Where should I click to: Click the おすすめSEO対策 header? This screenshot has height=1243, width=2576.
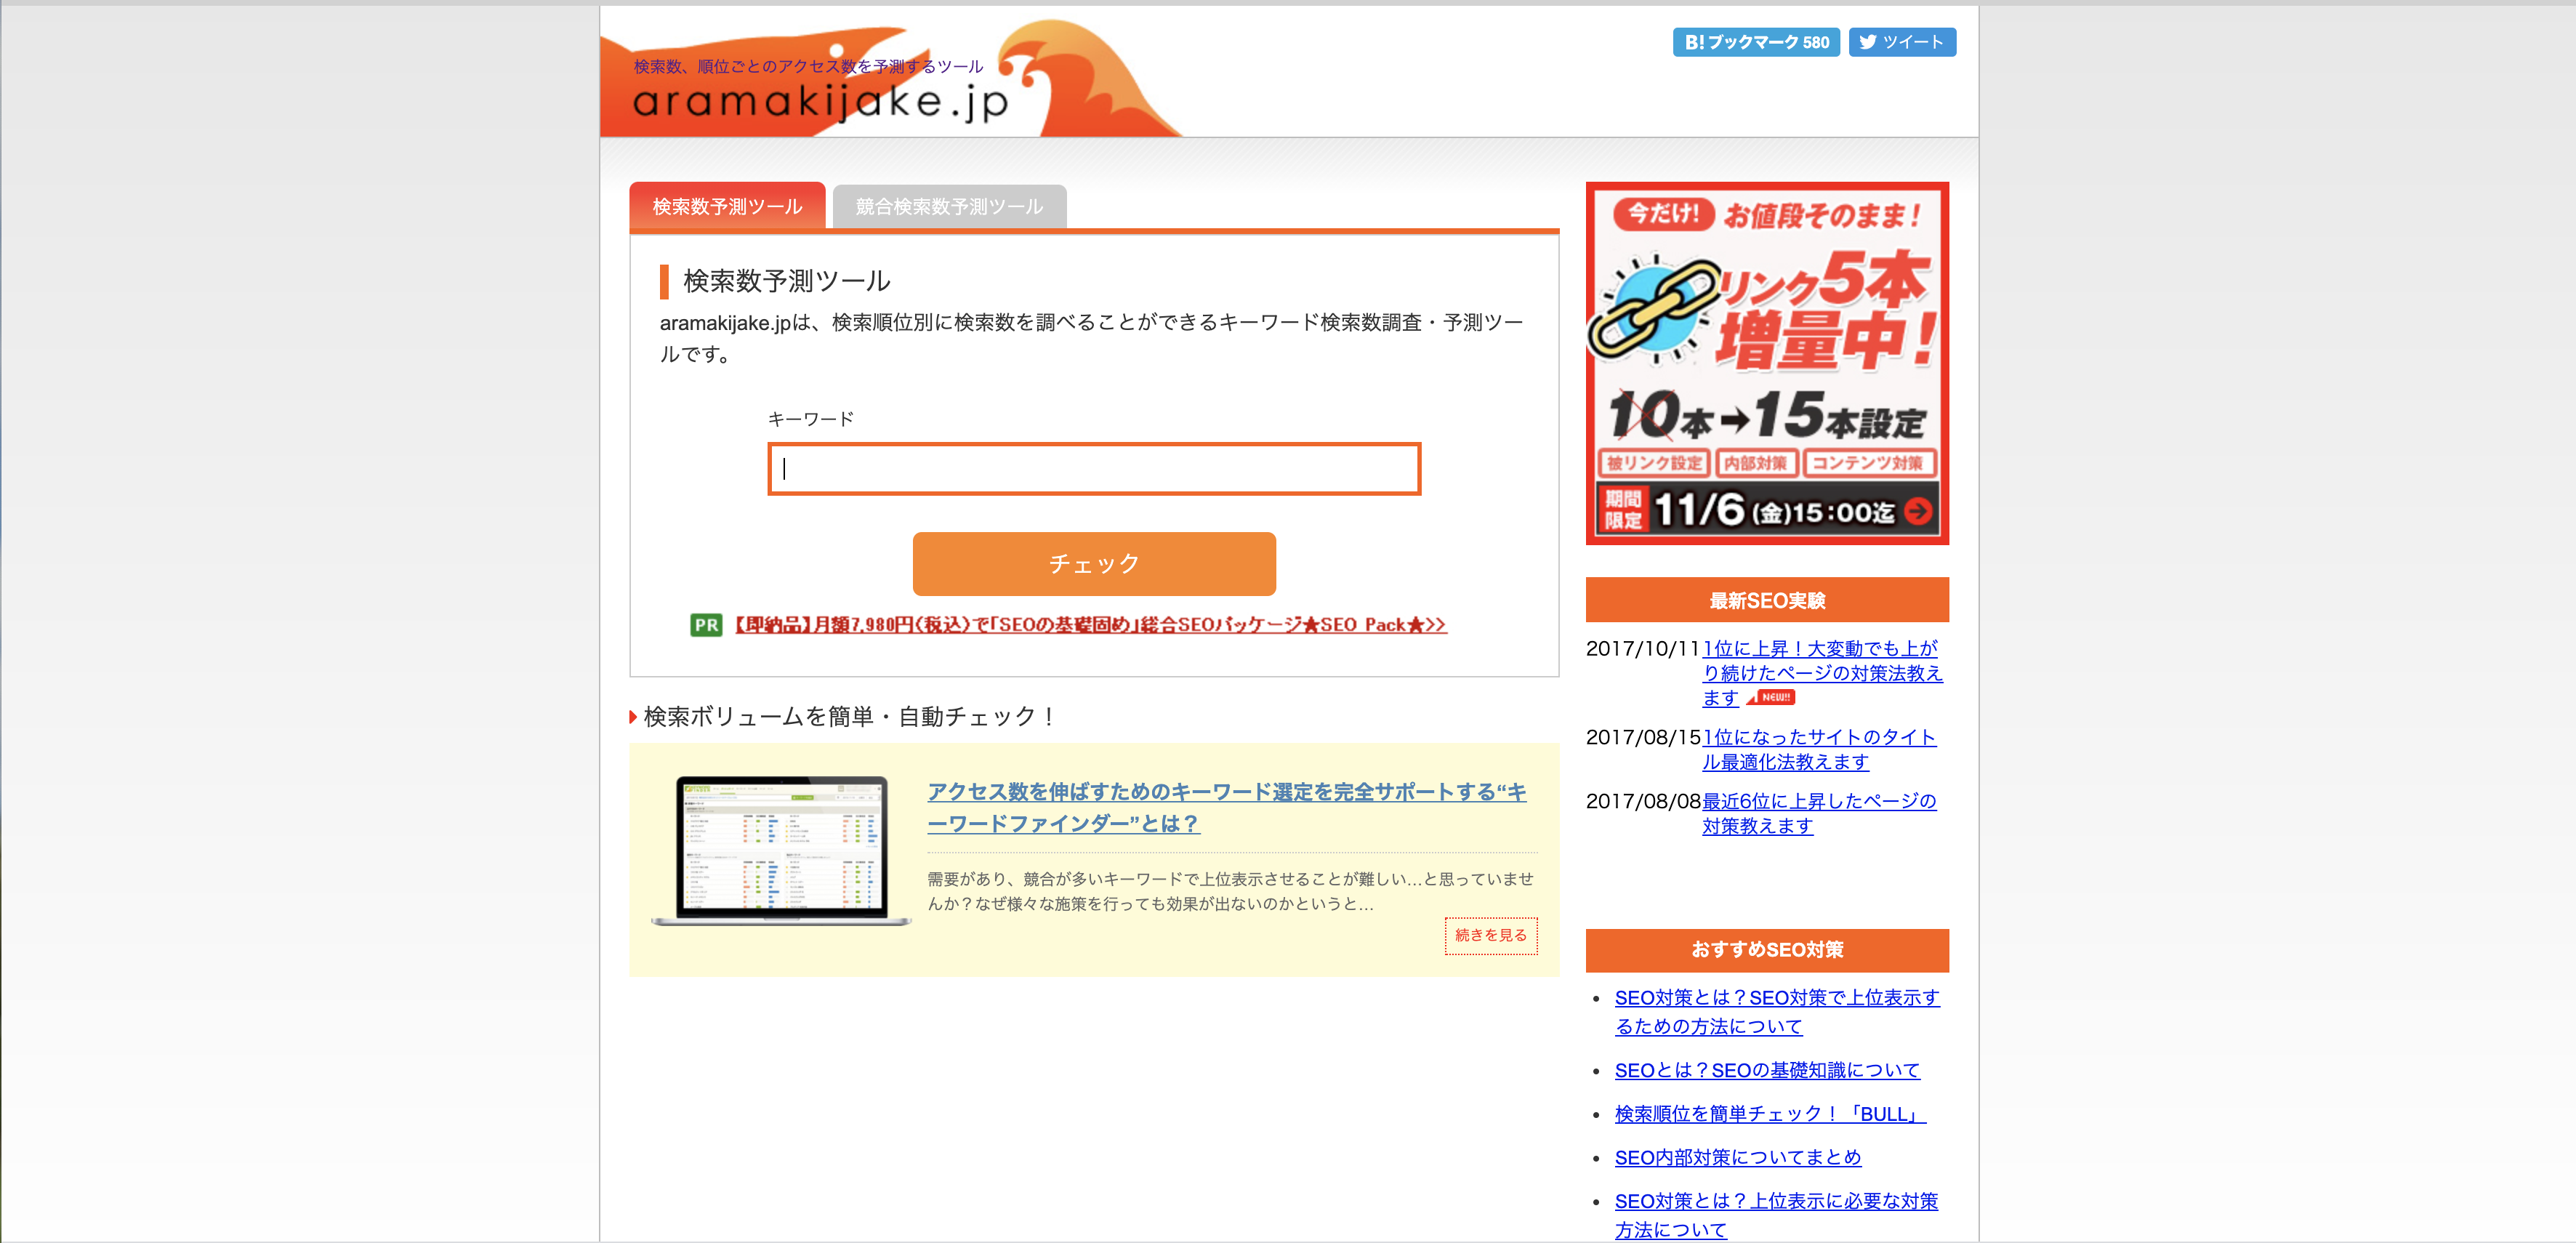coord(1767,949)
